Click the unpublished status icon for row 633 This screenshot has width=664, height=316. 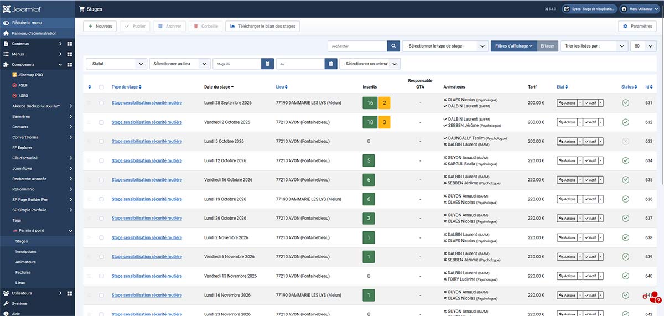click(625, 141)
